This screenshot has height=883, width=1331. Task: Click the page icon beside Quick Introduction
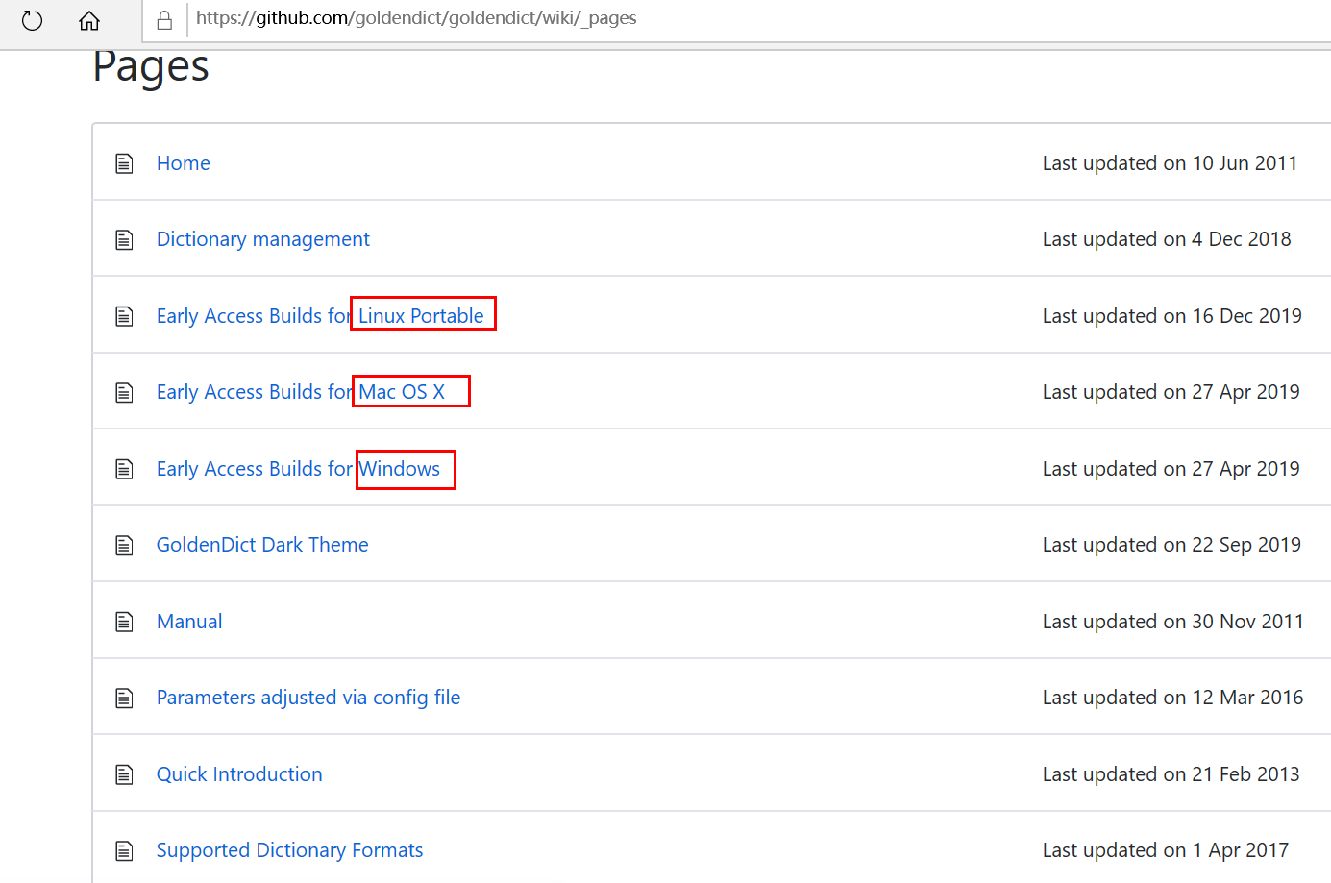(x=124, y=774)
